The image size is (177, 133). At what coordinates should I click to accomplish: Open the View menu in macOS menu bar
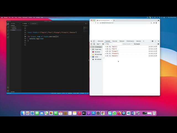point(16,17)
